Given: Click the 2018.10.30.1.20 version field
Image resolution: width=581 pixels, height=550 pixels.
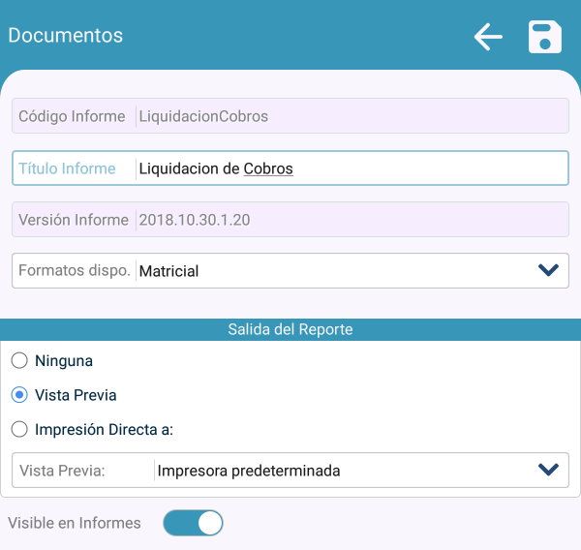Looking at the screenshot, I should pos(349,220).
